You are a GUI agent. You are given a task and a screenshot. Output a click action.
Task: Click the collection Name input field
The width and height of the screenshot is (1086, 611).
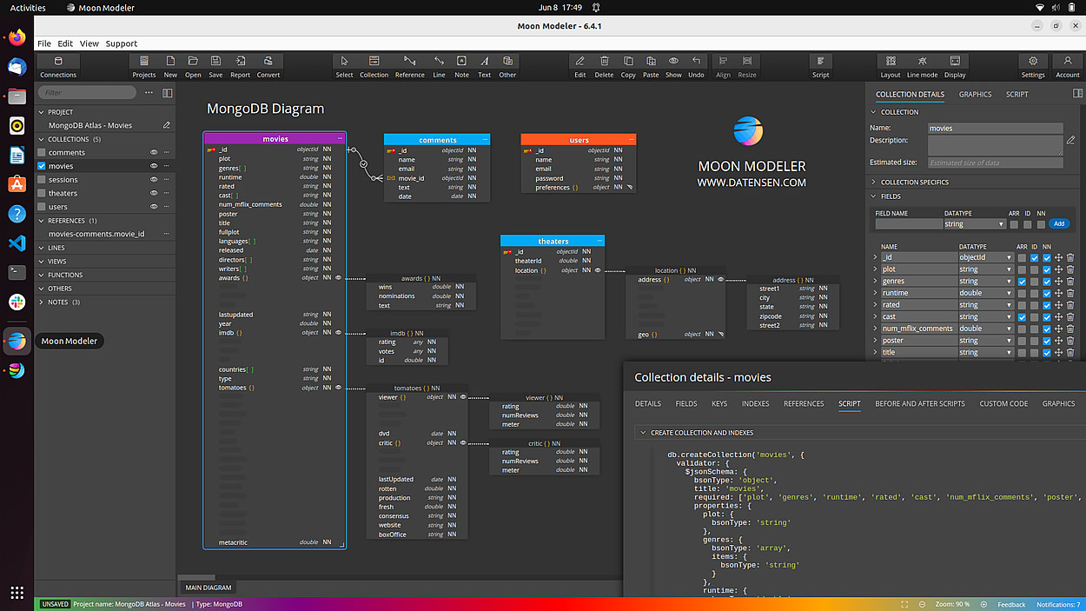(x=996, y=128)
